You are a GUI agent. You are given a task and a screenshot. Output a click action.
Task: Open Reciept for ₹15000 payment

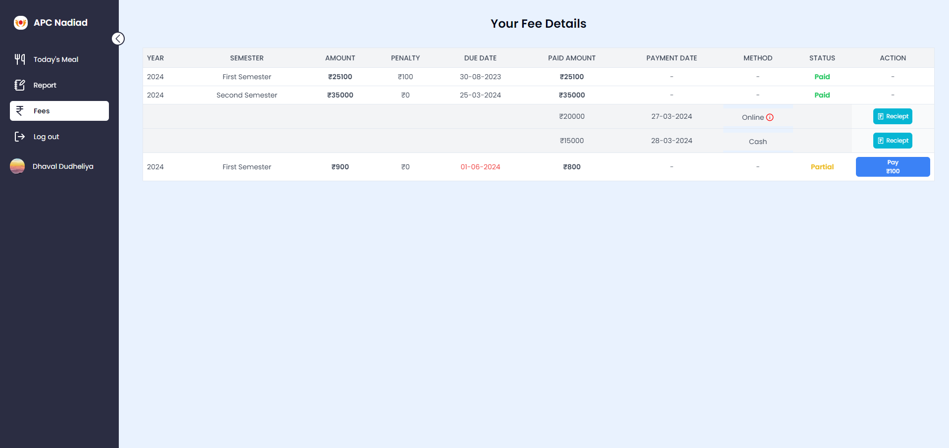(893, 141)
